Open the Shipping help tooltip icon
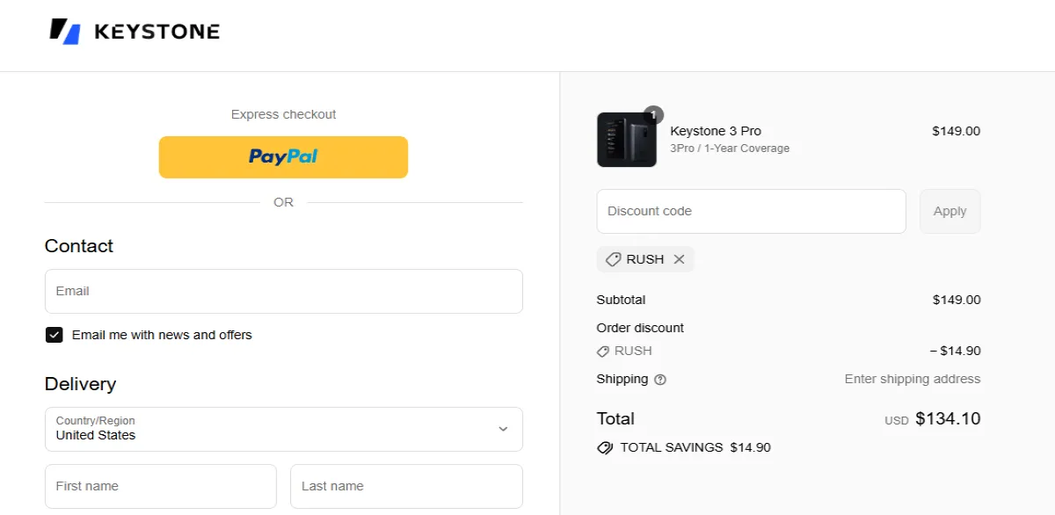 [660, 380]
